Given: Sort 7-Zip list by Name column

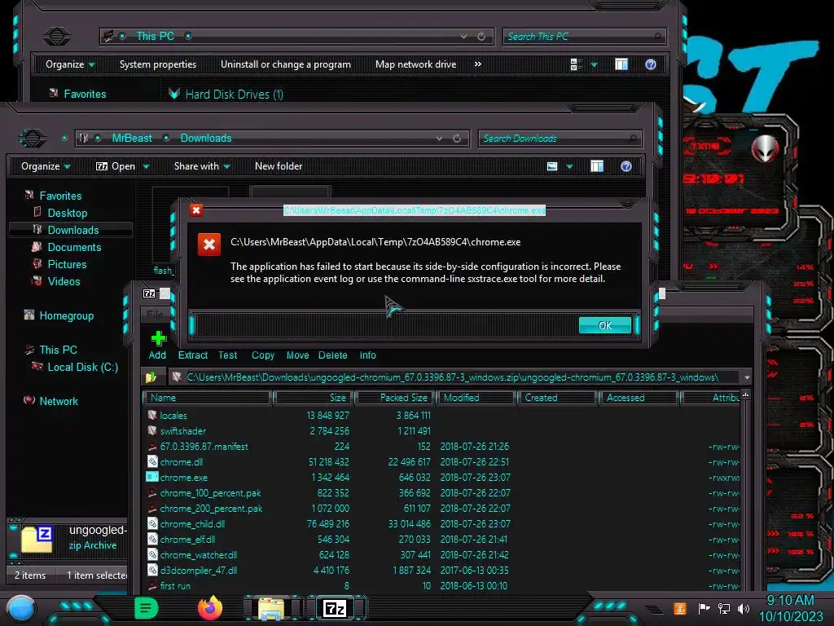Looking at the screenshot, I should click(x=208, y=398).
